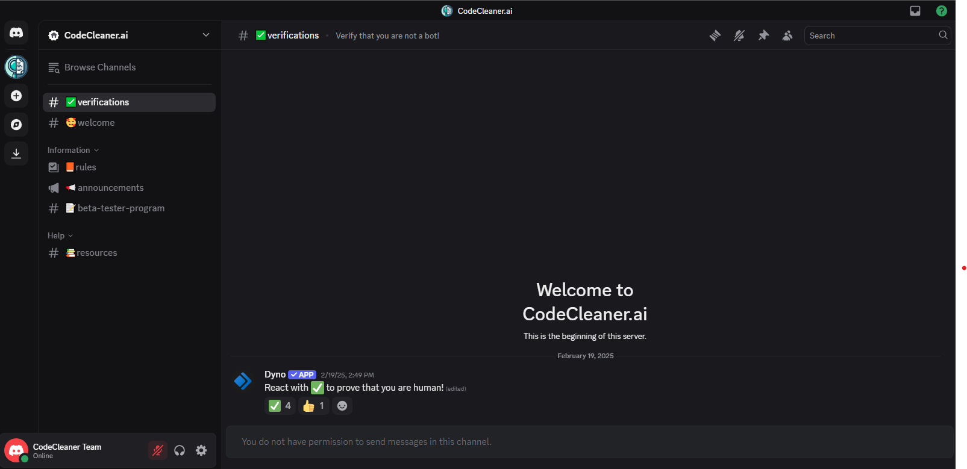967x469 pixels.
Task: Select the CodeCleaner.ai server icon
Action: [x=16, y=67]
